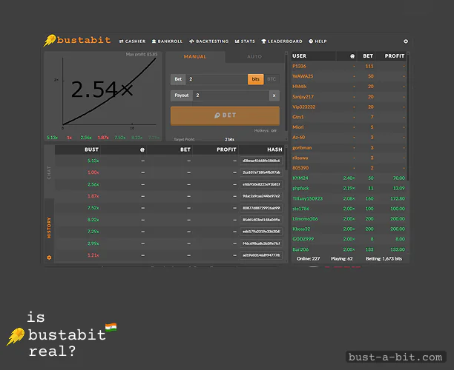Open the profile of user P1336
Screen dimensions: 454x370
pyautogui.click(x=299, y=66)
